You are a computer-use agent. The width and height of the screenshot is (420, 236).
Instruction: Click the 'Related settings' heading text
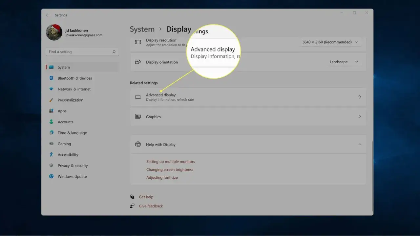(x=144, y=83)
